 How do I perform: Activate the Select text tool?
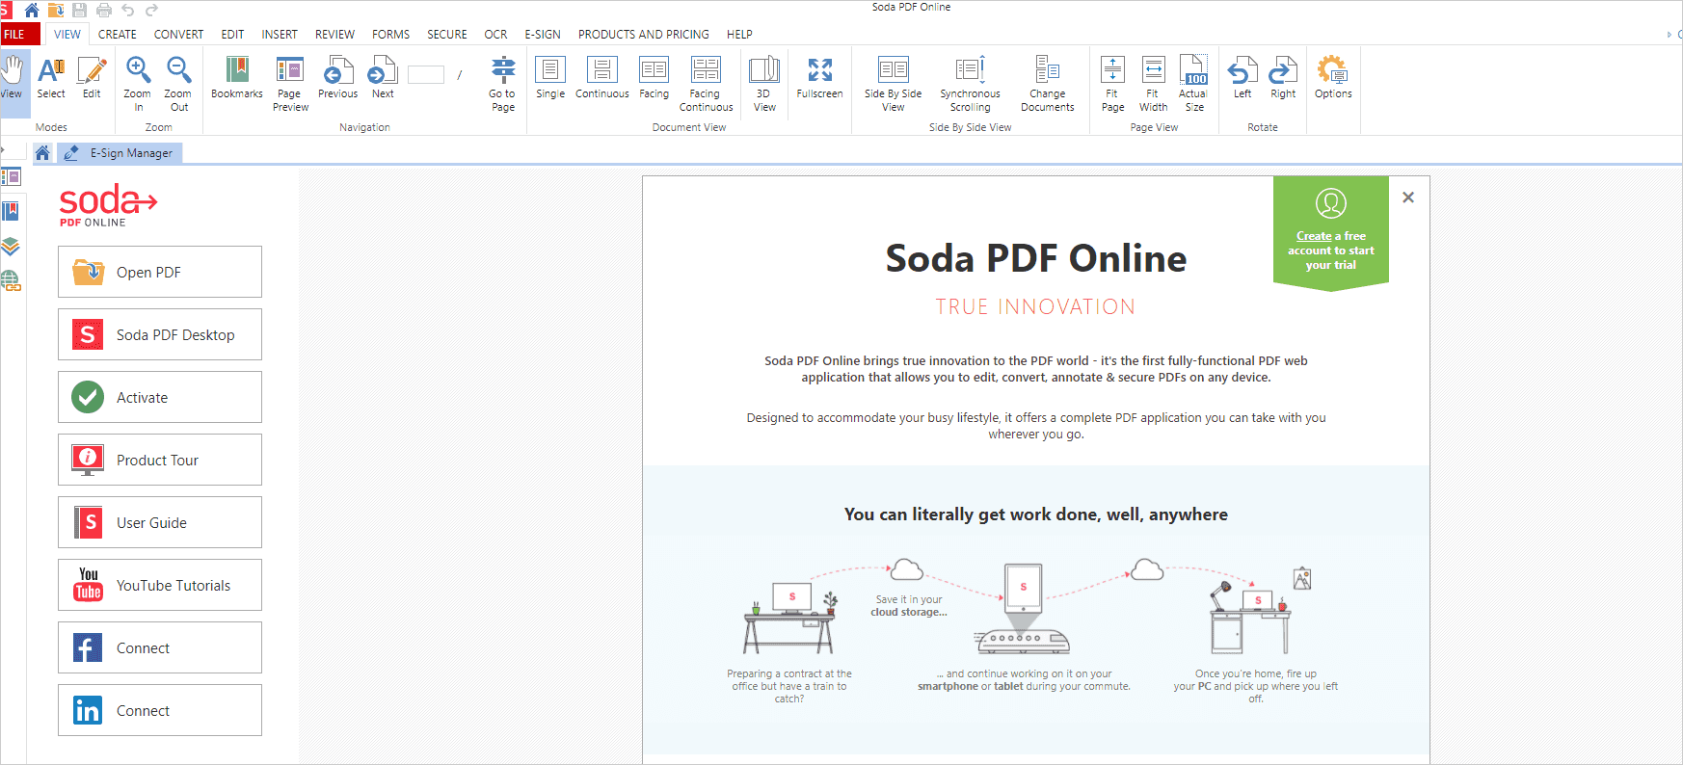pos(51,77)
